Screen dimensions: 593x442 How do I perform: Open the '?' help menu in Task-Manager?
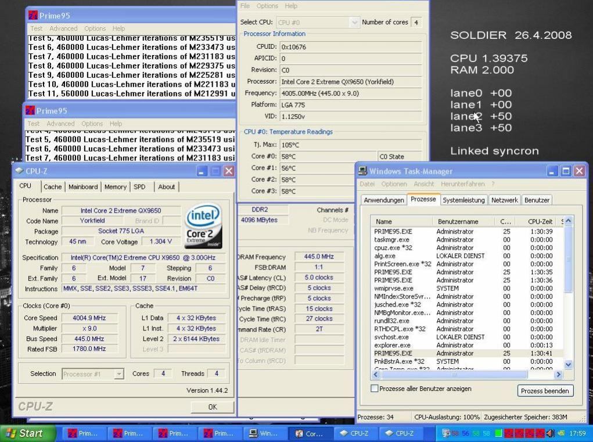tap(493, 184)
